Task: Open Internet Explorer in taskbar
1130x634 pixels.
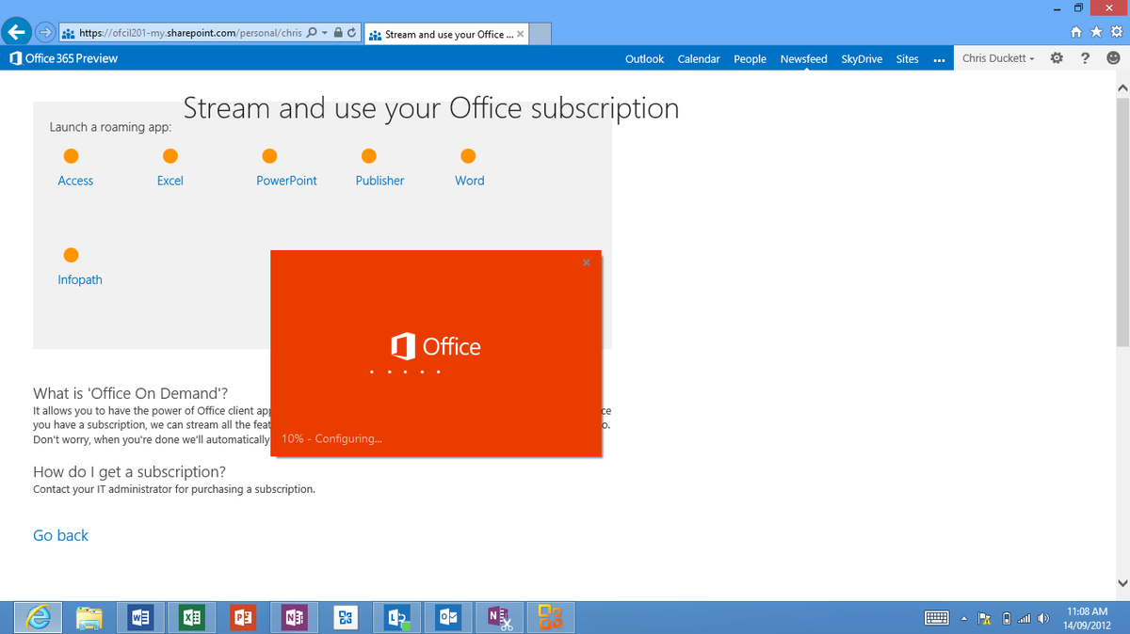Action: [x=38, y=617]
